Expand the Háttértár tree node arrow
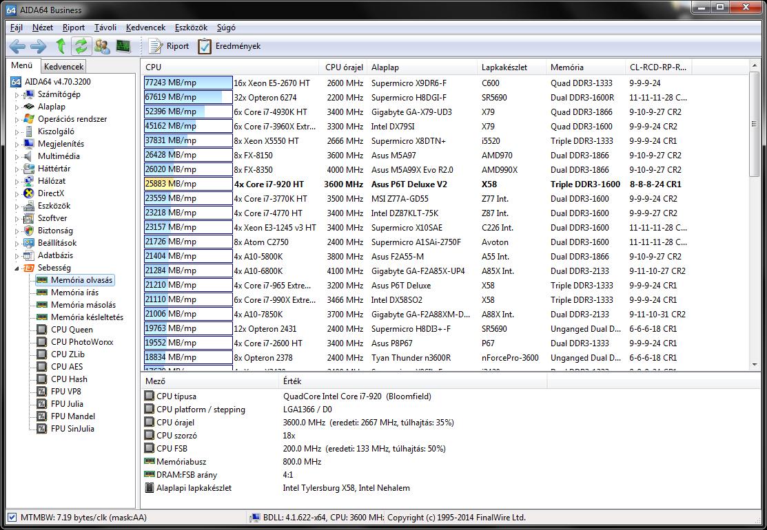Image resolution: width=767 pixels, height=530 pixels. click(17, 169)
